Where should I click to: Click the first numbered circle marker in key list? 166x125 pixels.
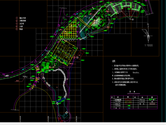coord(17,18)
